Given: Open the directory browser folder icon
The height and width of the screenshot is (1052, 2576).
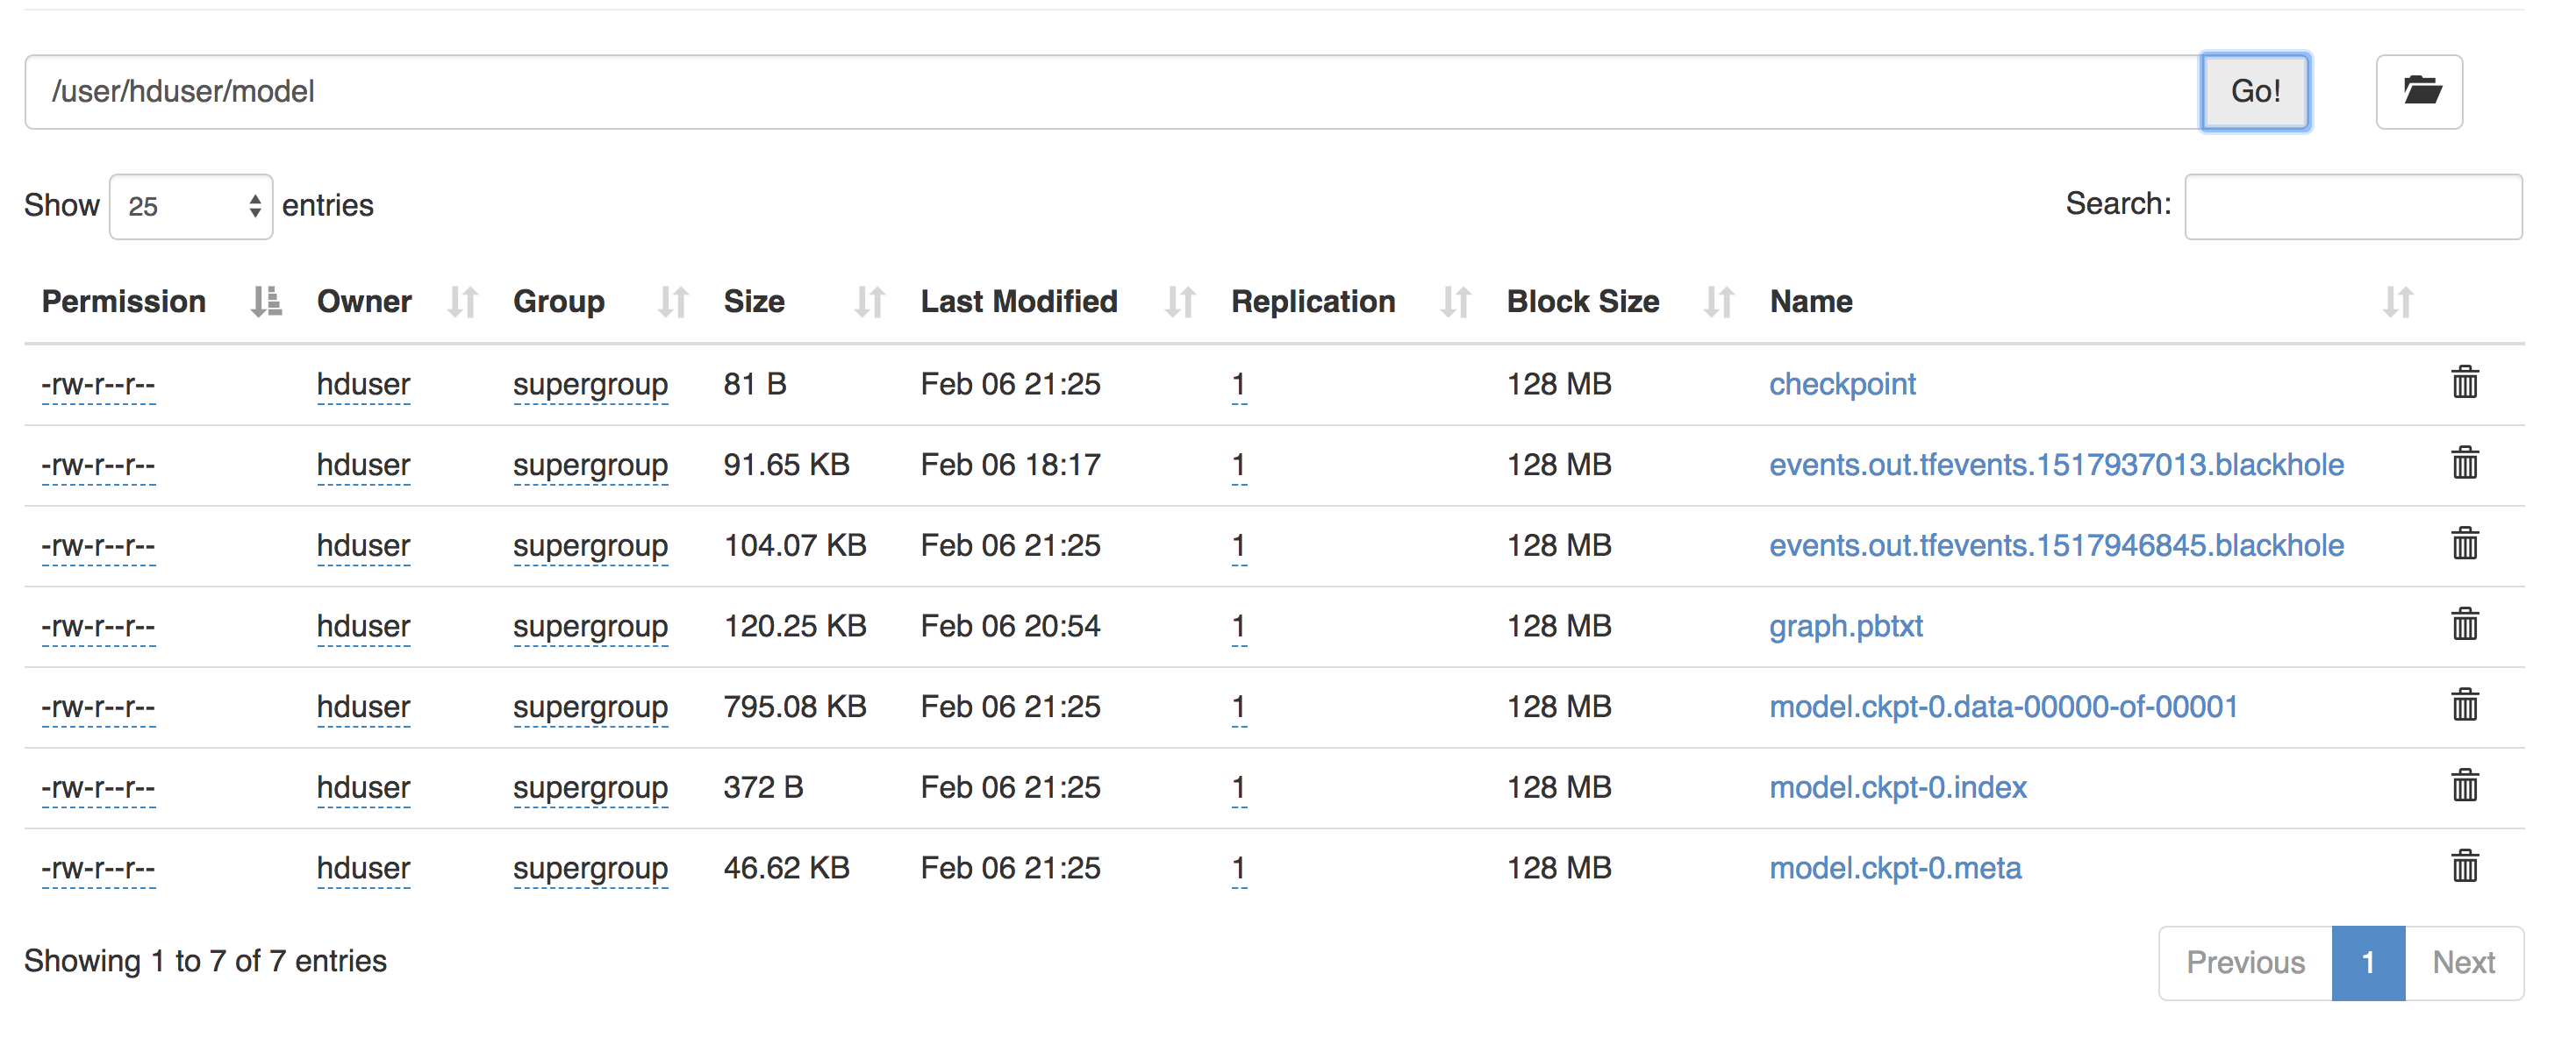Looking at the screenshot, I should pyautogui.click(x=2420, y=91).
